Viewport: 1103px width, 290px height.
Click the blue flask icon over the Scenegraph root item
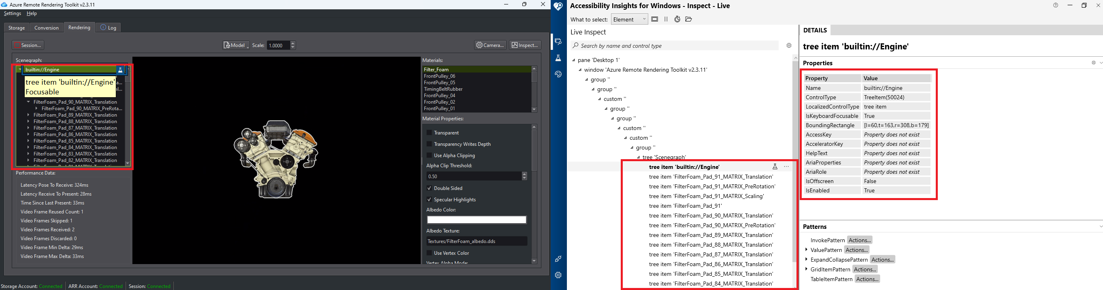coord(120,70)
